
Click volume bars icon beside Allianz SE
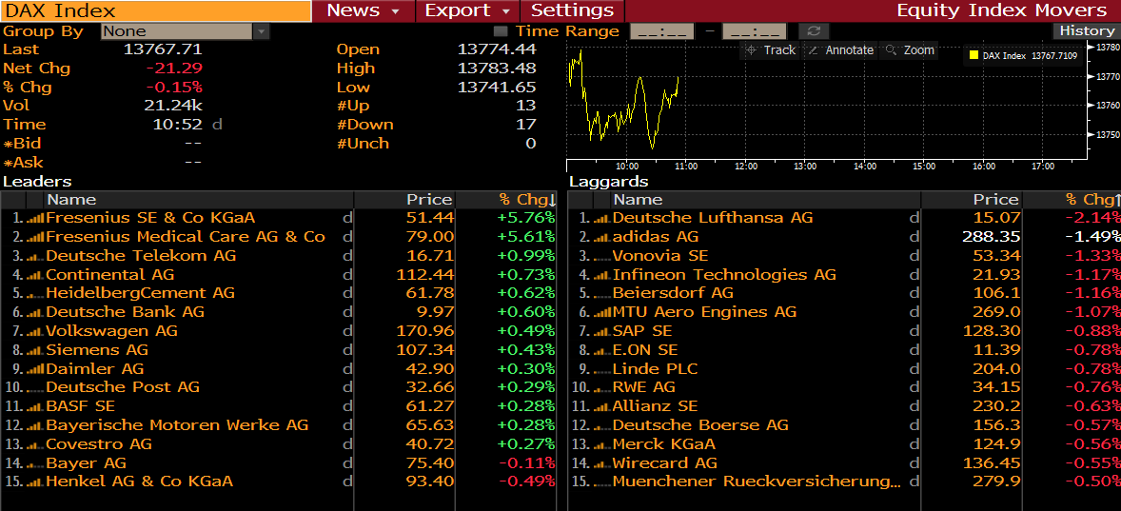tap(602, 406)
